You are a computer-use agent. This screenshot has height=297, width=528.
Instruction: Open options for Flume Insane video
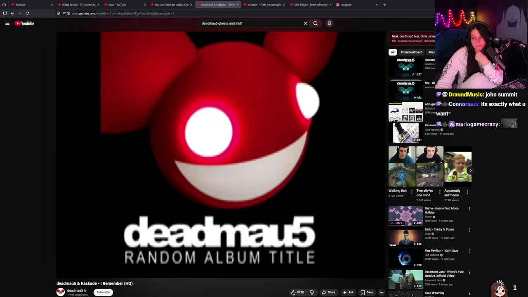(470, 209)
